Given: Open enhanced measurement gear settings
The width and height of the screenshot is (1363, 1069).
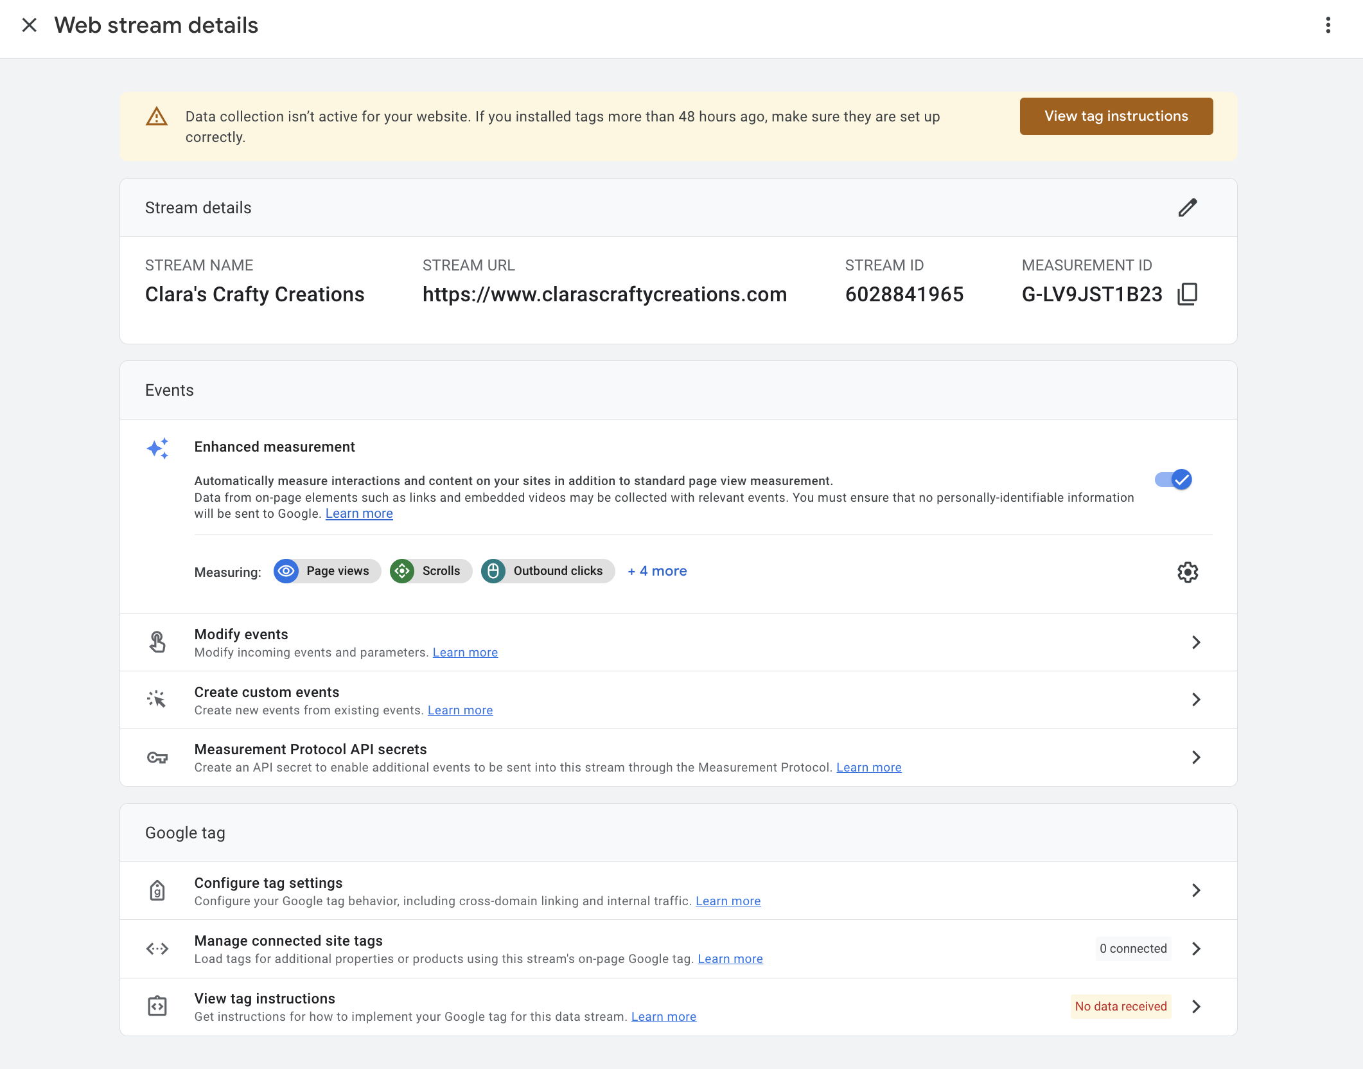Looking at the screenshot, I should pos(1188,572).
